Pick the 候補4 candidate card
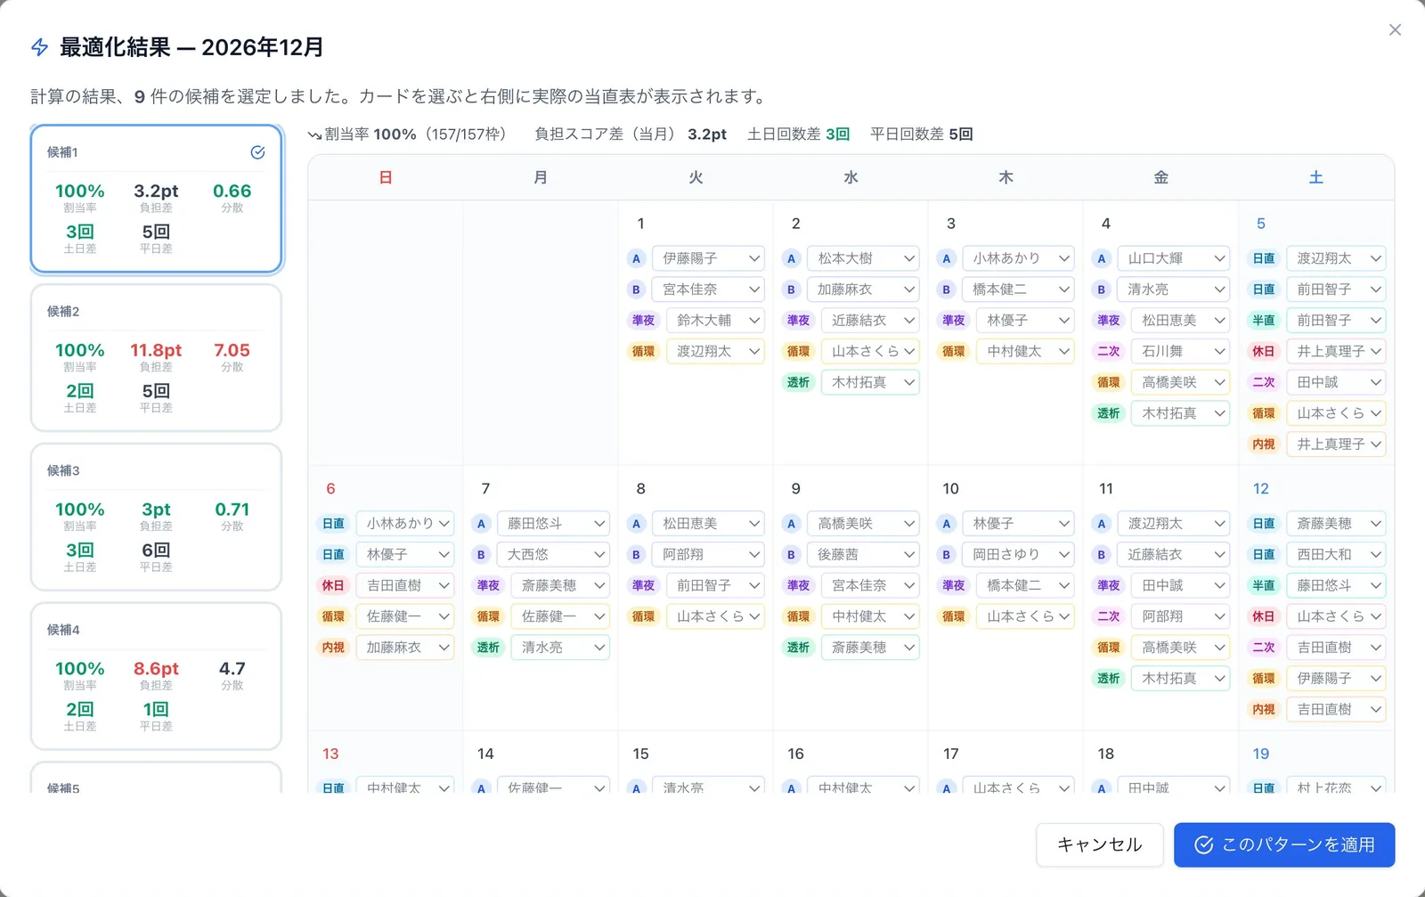The height and width of the screenshot is (897, 1425). [156, 676]
